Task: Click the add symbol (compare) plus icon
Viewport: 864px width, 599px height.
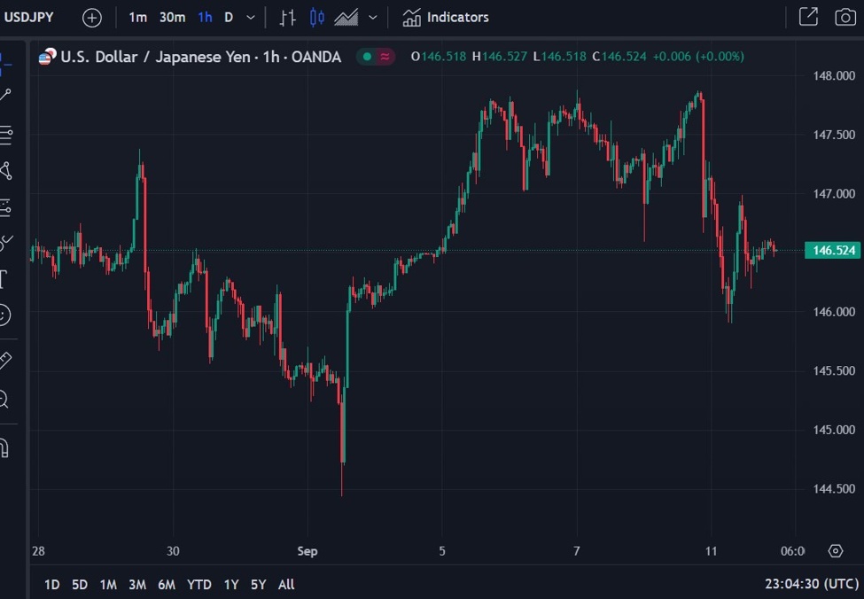Action: pyautogui.click(x=92, y=18)
